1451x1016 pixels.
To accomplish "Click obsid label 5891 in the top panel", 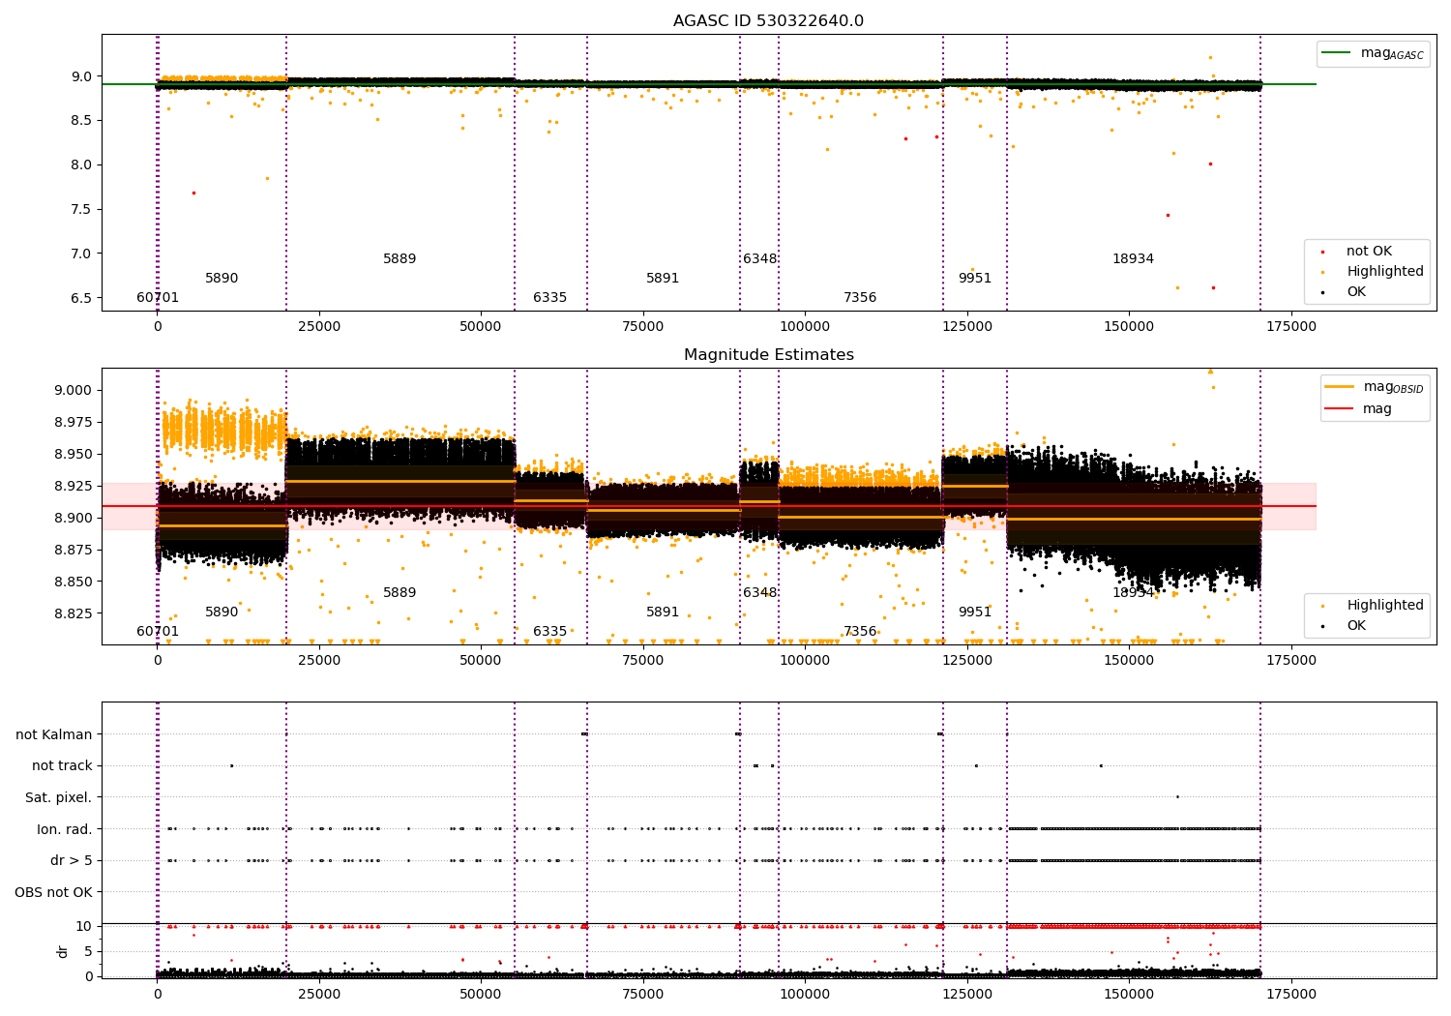I will 663,279.
